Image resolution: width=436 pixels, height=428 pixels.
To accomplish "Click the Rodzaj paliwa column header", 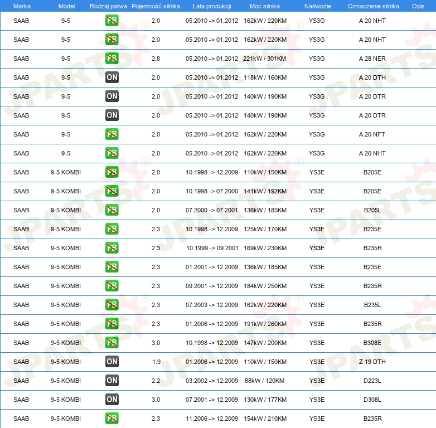I will tap(108, 6).
